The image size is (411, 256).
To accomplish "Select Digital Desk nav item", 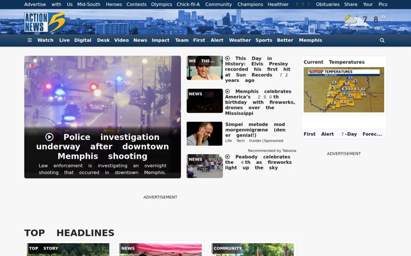I will [x=92, y=40].
